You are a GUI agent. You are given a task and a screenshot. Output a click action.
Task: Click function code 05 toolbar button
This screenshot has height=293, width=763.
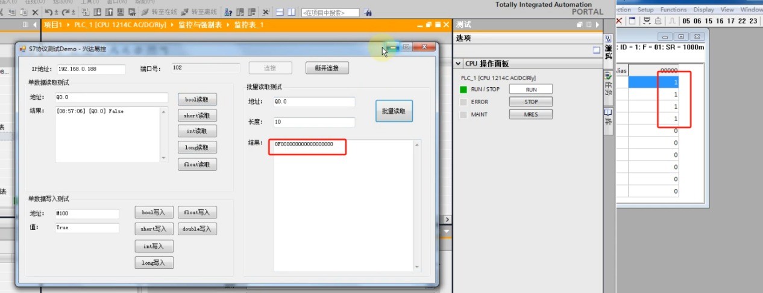coord(686,21)
